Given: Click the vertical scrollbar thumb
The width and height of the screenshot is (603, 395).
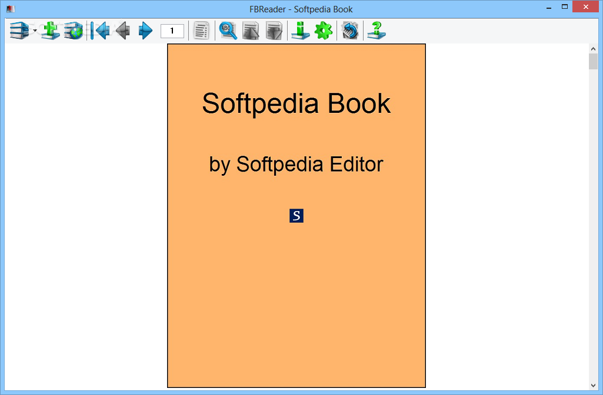Looking at the screenshot, I should point(594,62).
